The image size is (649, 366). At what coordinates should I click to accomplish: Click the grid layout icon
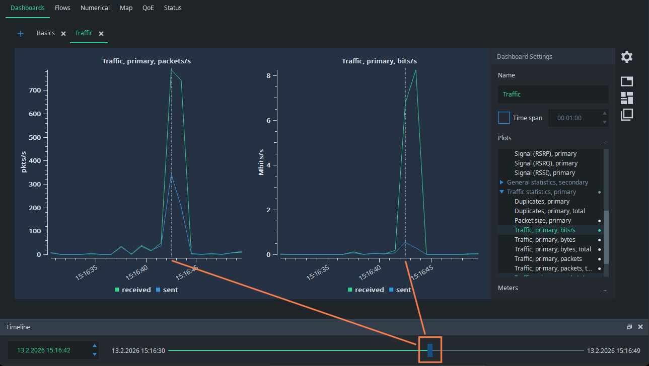626,98
